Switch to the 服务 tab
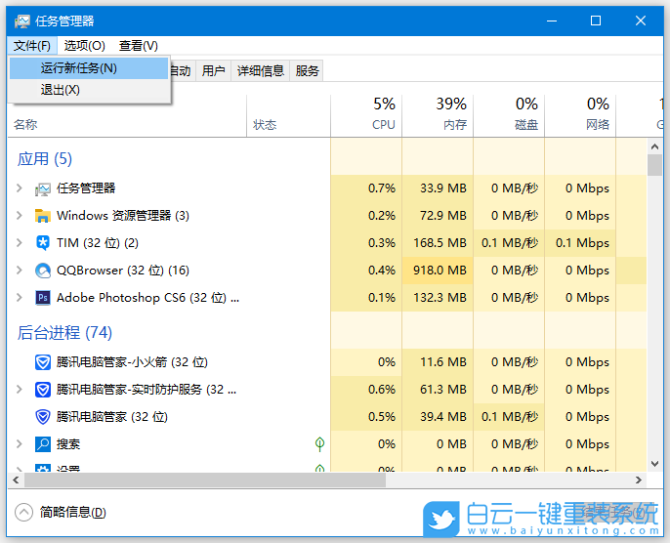The height and width of the screenshot is (543, 670). pos(307,71)
